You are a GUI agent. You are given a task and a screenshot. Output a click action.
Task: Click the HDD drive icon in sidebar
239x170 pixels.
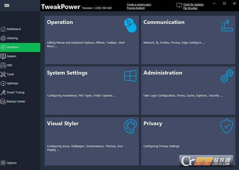pyautogui.click(x=3, y=65)
